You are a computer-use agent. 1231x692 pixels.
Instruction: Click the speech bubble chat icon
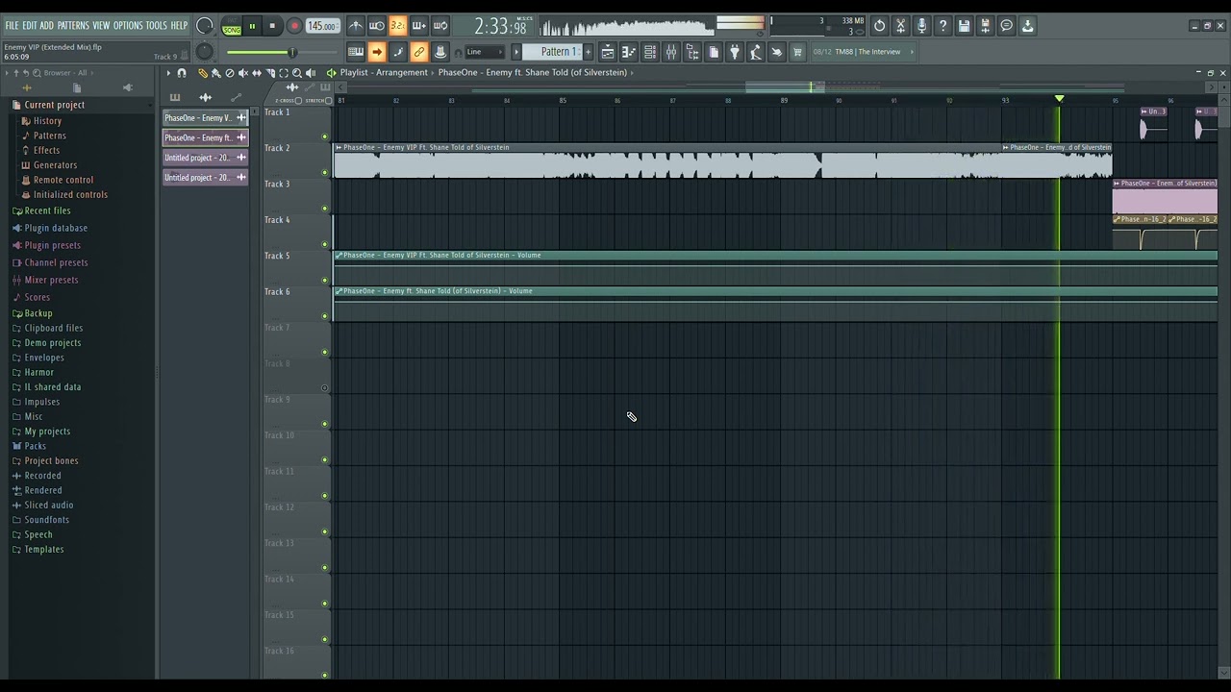(1006, 26)
